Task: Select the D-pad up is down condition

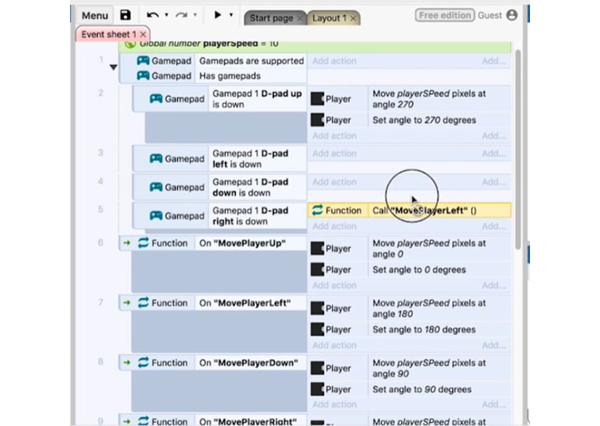Action: click(257, 99)
